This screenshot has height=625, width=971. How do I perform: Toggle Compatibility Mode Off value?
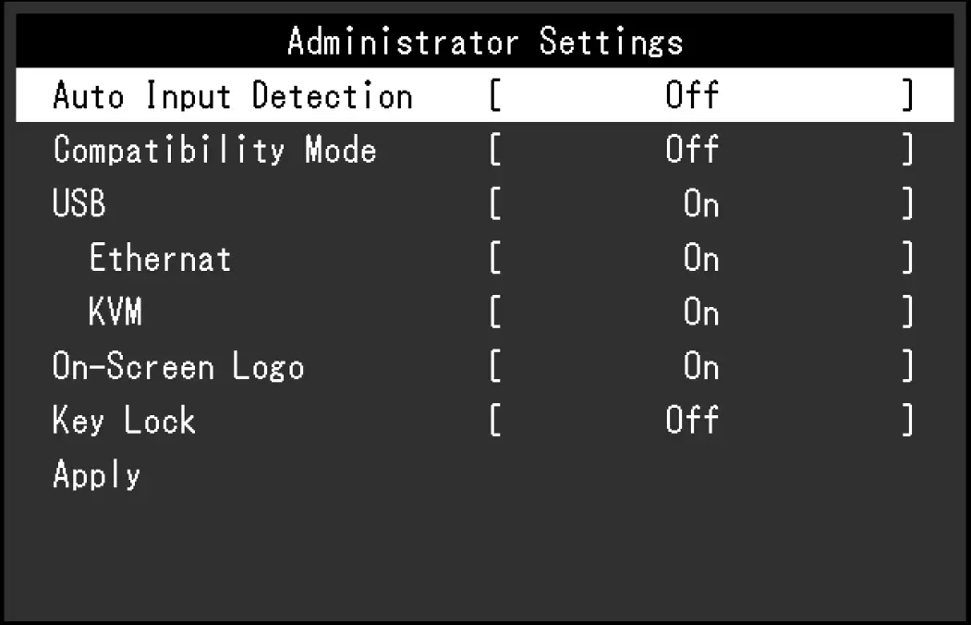coord(692,150)
